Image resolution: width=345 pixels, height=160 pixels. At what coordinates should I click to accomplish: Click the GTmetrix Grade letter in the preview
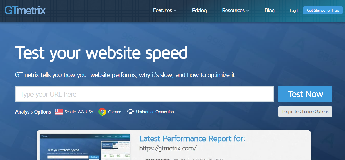click(x=105, y=156)
